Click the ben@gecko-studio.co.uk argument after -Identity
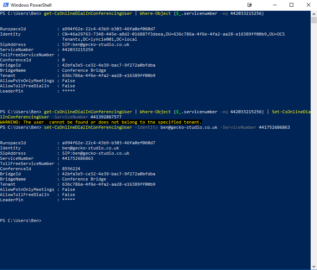This screenshot has height=270, width=317. [189, 127]
